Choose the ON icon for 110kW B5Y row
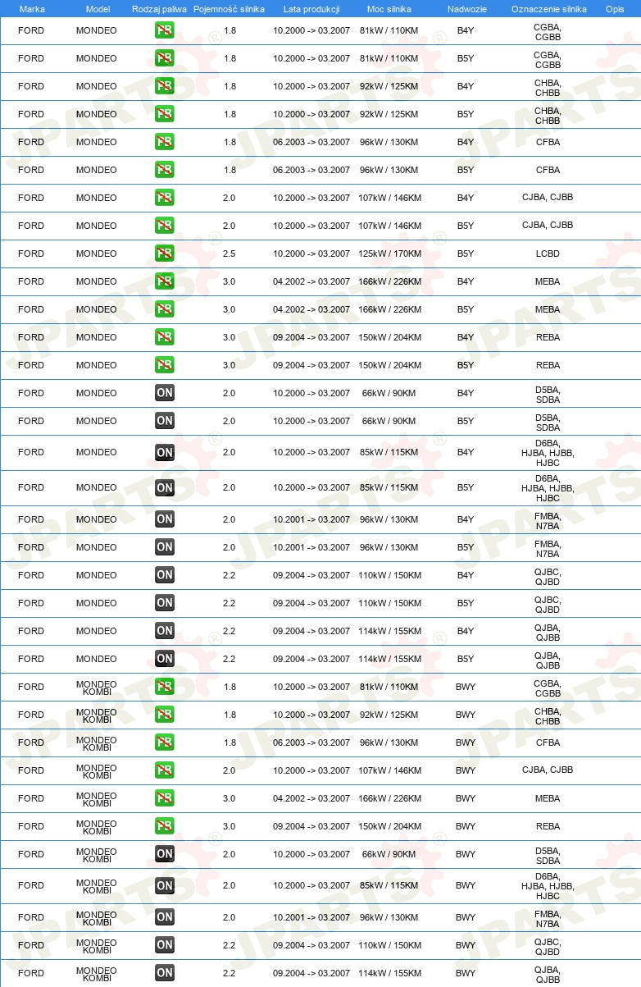 [x=165, y=603]
